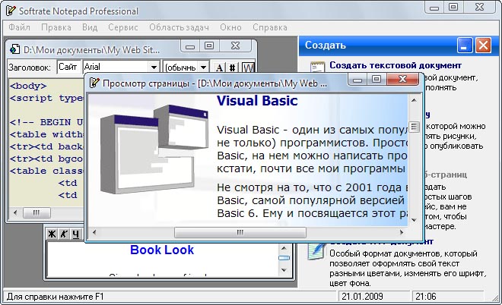This screenshot has width=502, height=305.
Task: Open the Arial font dropdown
Action: pyautogui.click(x=154, y=68)
